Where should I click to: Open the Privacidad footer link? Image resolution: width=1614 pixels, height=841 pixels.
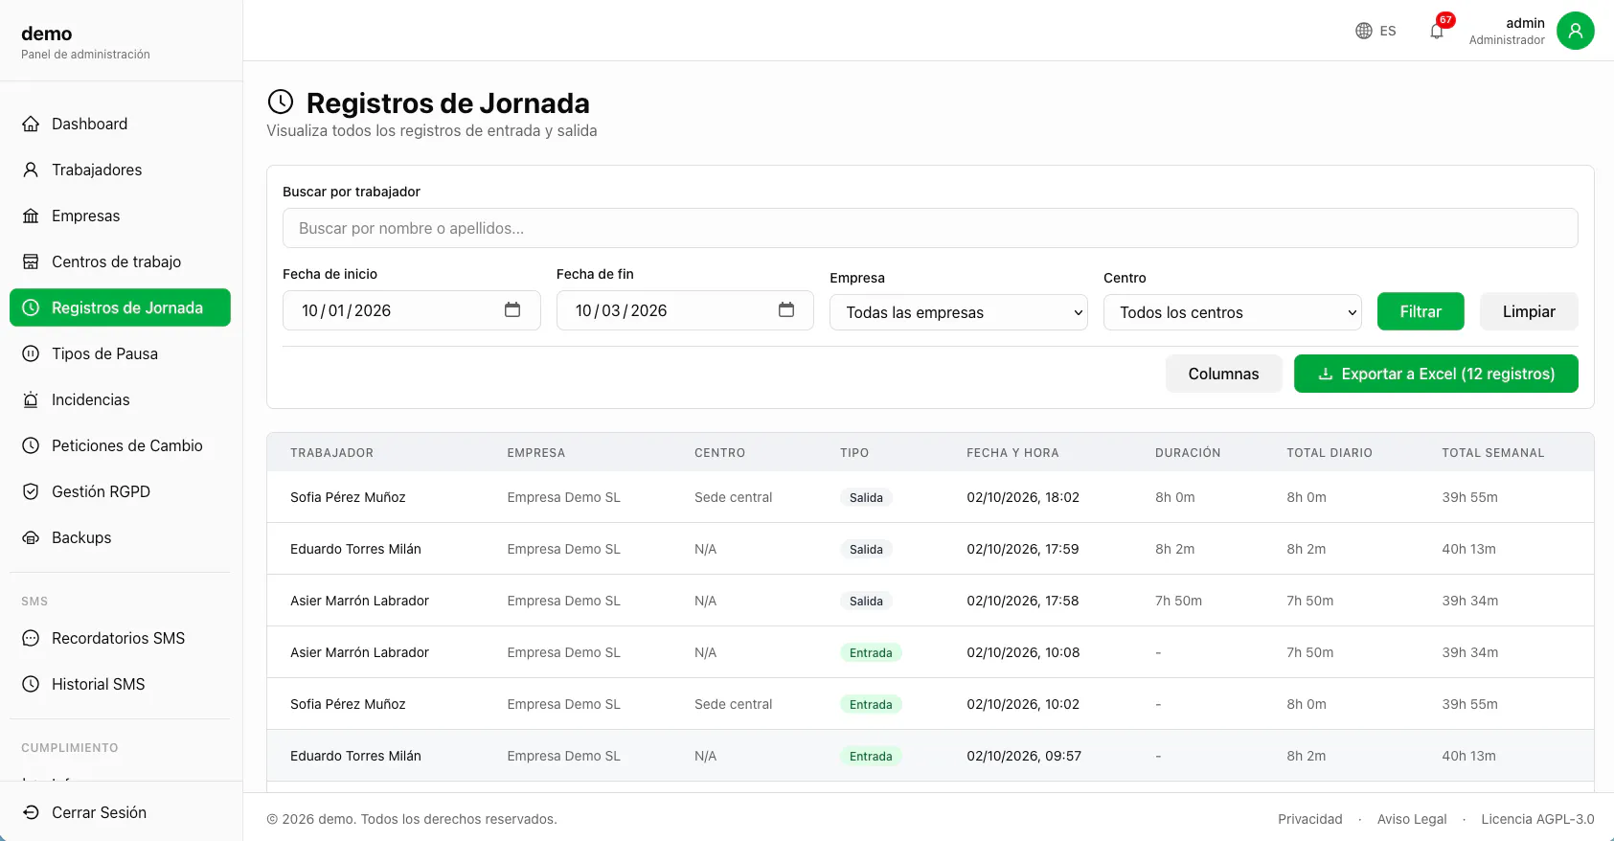coord(1310,819)
